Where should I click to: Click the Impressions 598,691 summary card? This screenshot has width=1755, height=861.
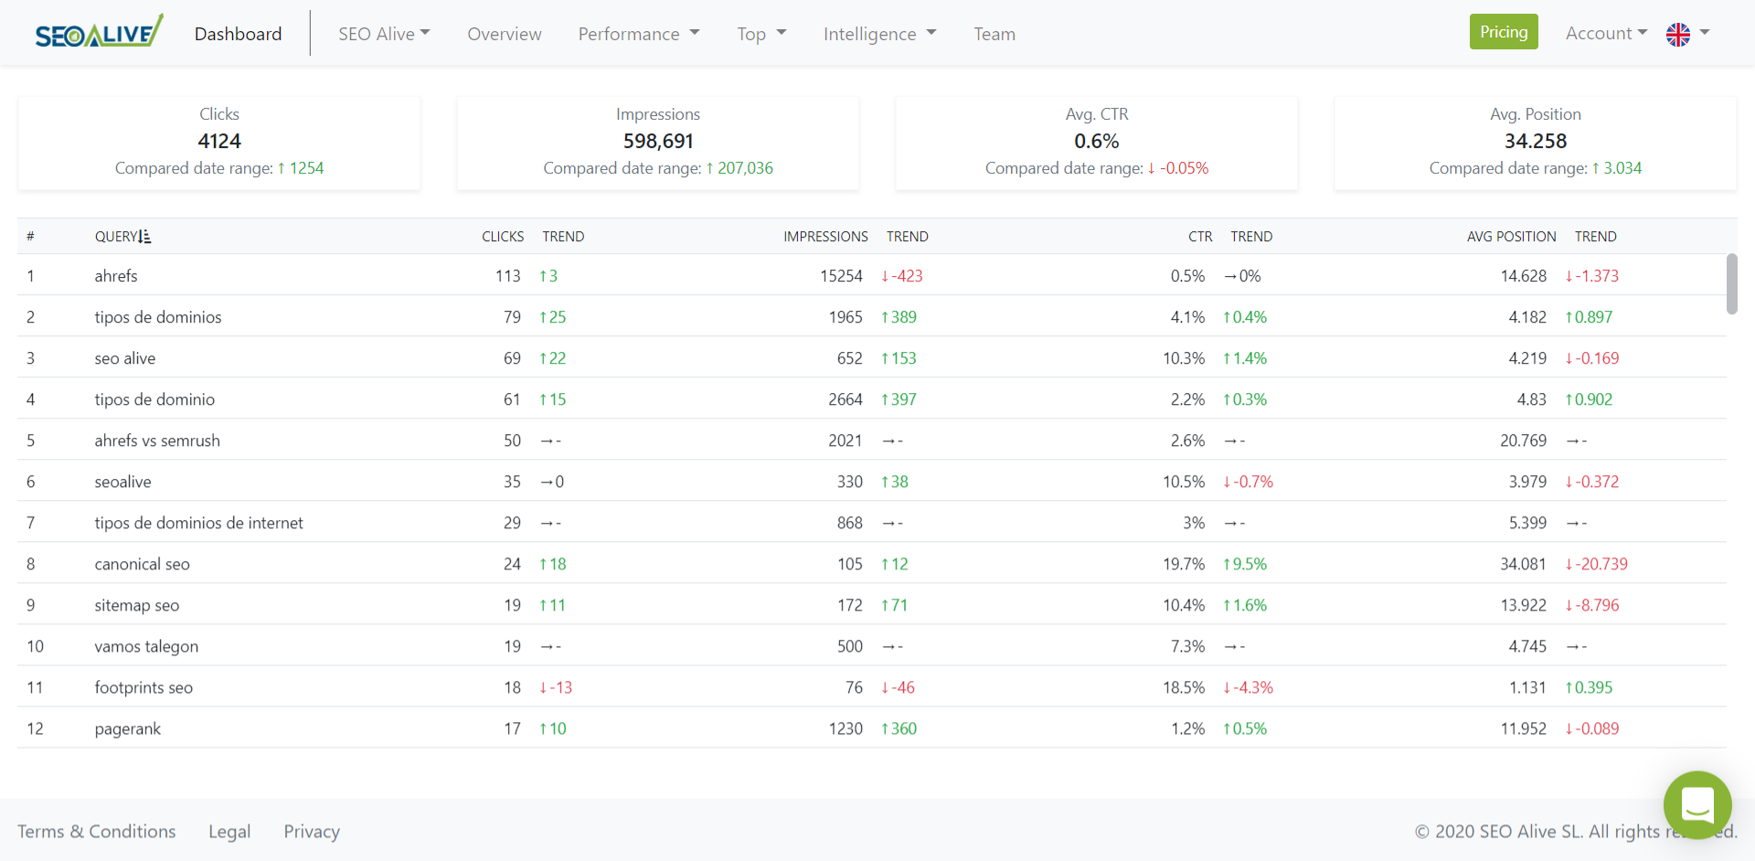point(658,143)
